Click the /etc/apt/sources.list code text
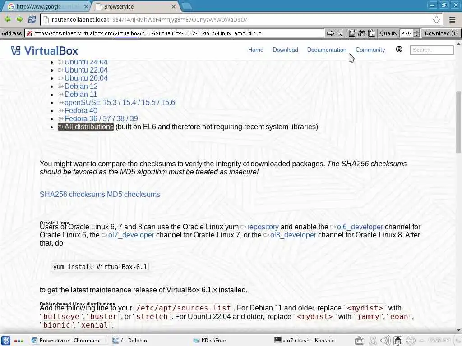Image resolution: width=462 pixels, height=346 pixels. (x=183, y=308)
